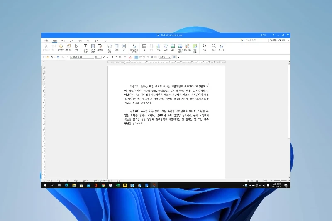This screenshot has height=221, width=332.
Task: Click the parentheses symbol icon
Action: [204, 46]
